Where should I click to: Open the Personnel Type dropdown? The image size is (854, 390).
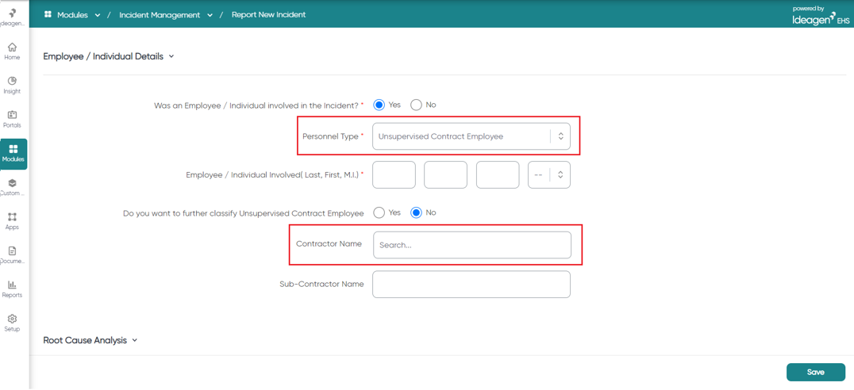[471, 136]
